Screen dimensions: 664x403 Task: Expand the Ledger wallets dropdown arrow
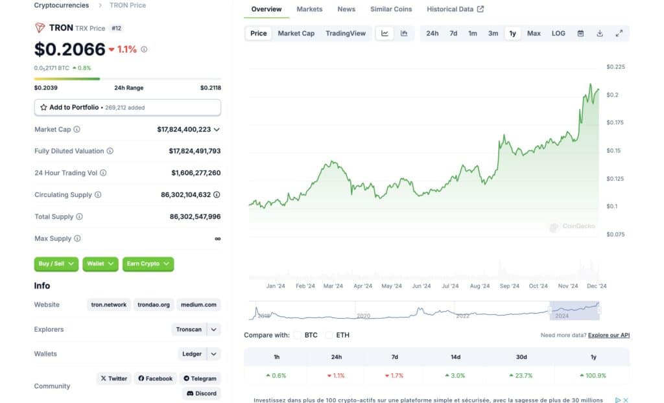click(214, 354)
